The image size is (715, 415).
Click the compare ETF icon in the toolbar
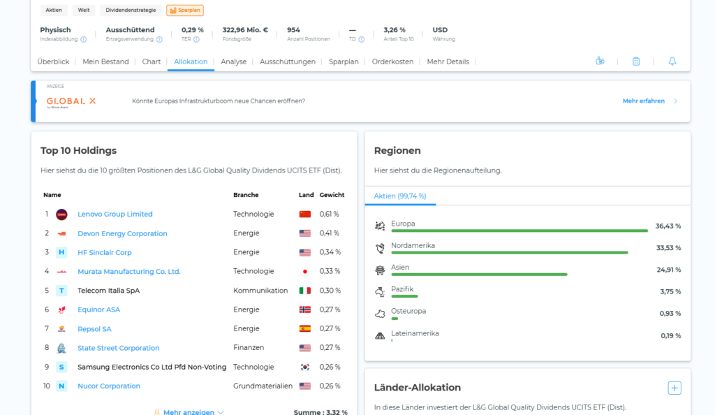coord(600,61)
